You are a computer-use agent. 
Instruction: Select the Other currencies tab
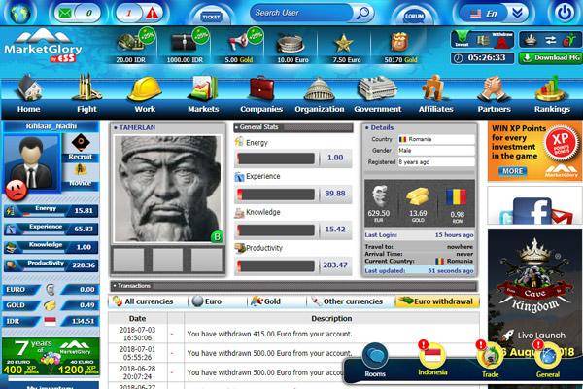(x=349, y=301)
